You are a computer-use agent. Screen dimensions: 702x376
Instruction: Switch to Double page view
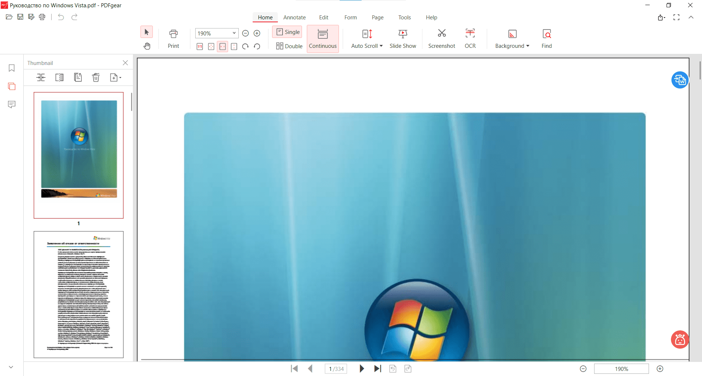(289, 46)
